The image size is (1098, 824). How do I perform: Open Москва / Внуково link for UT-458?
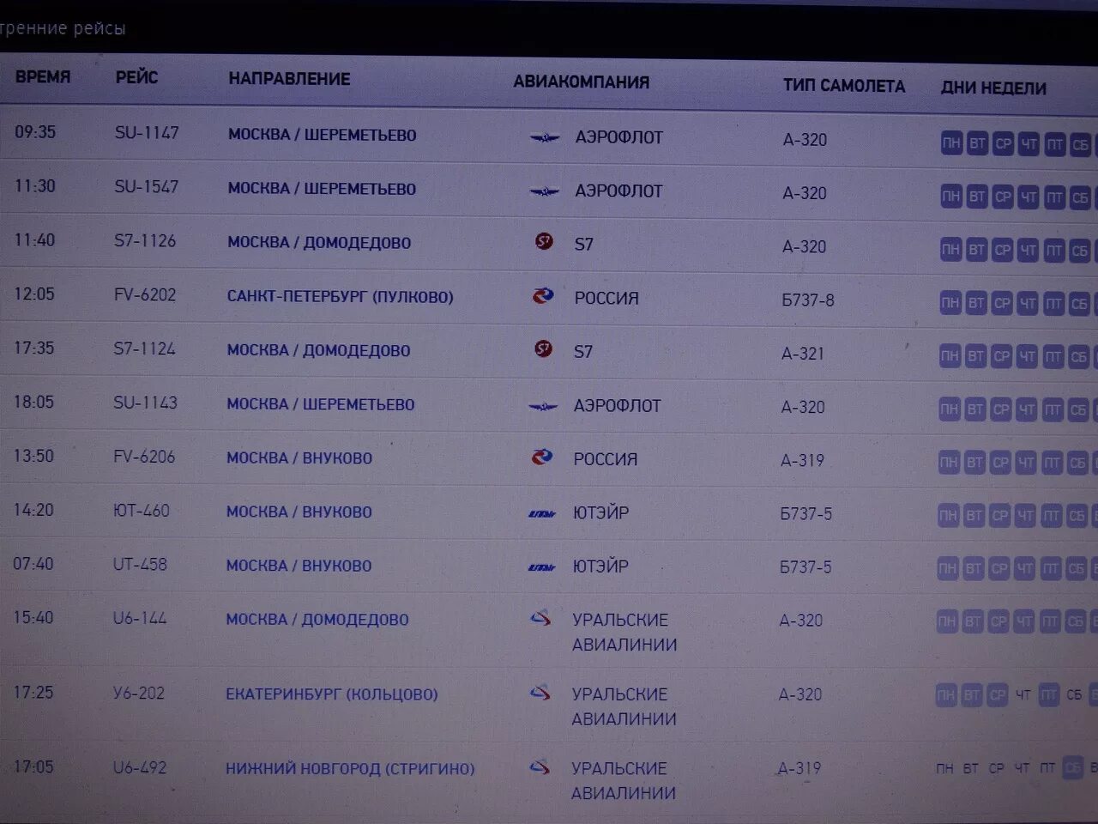pyautogui.click(x=299, y=566)
